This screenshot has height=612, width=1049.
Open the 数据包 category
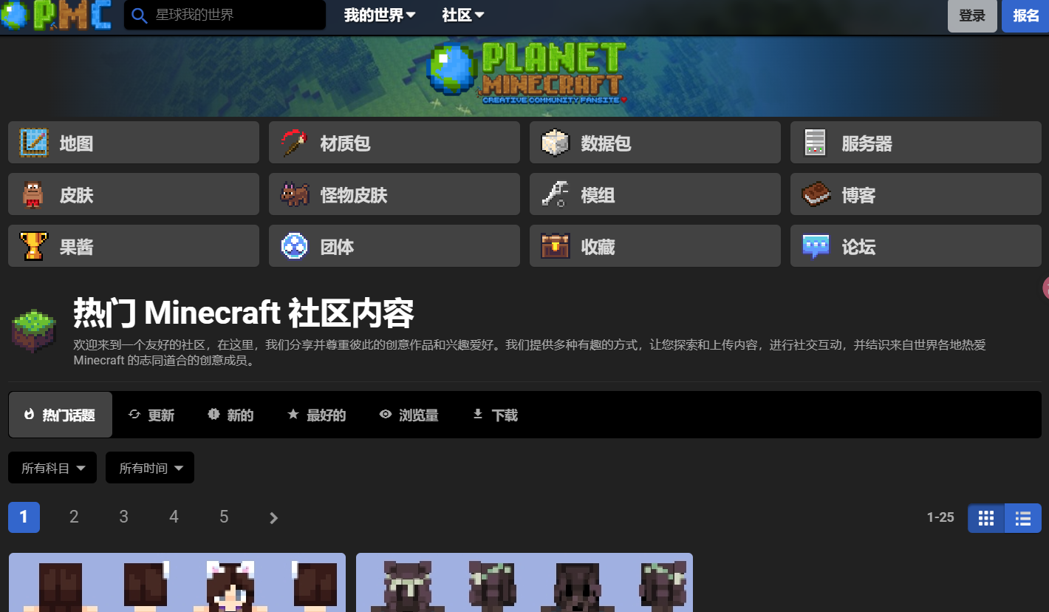click(x=655, y=143)
